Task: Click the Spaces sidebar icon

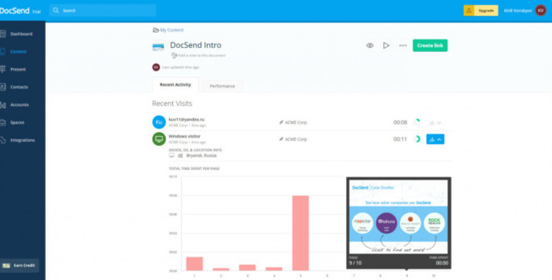Action: pyautogui.click(x=3, y=122)
